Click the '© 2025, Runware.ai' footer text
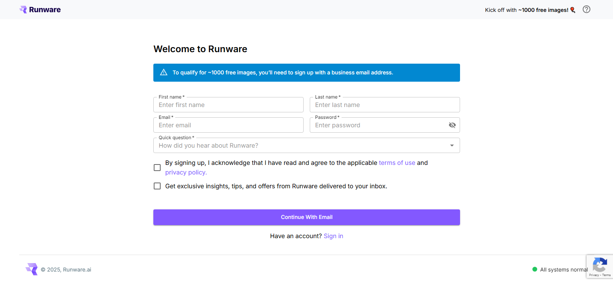This screenshot has width=613, height=283. (x=66, y=270)
